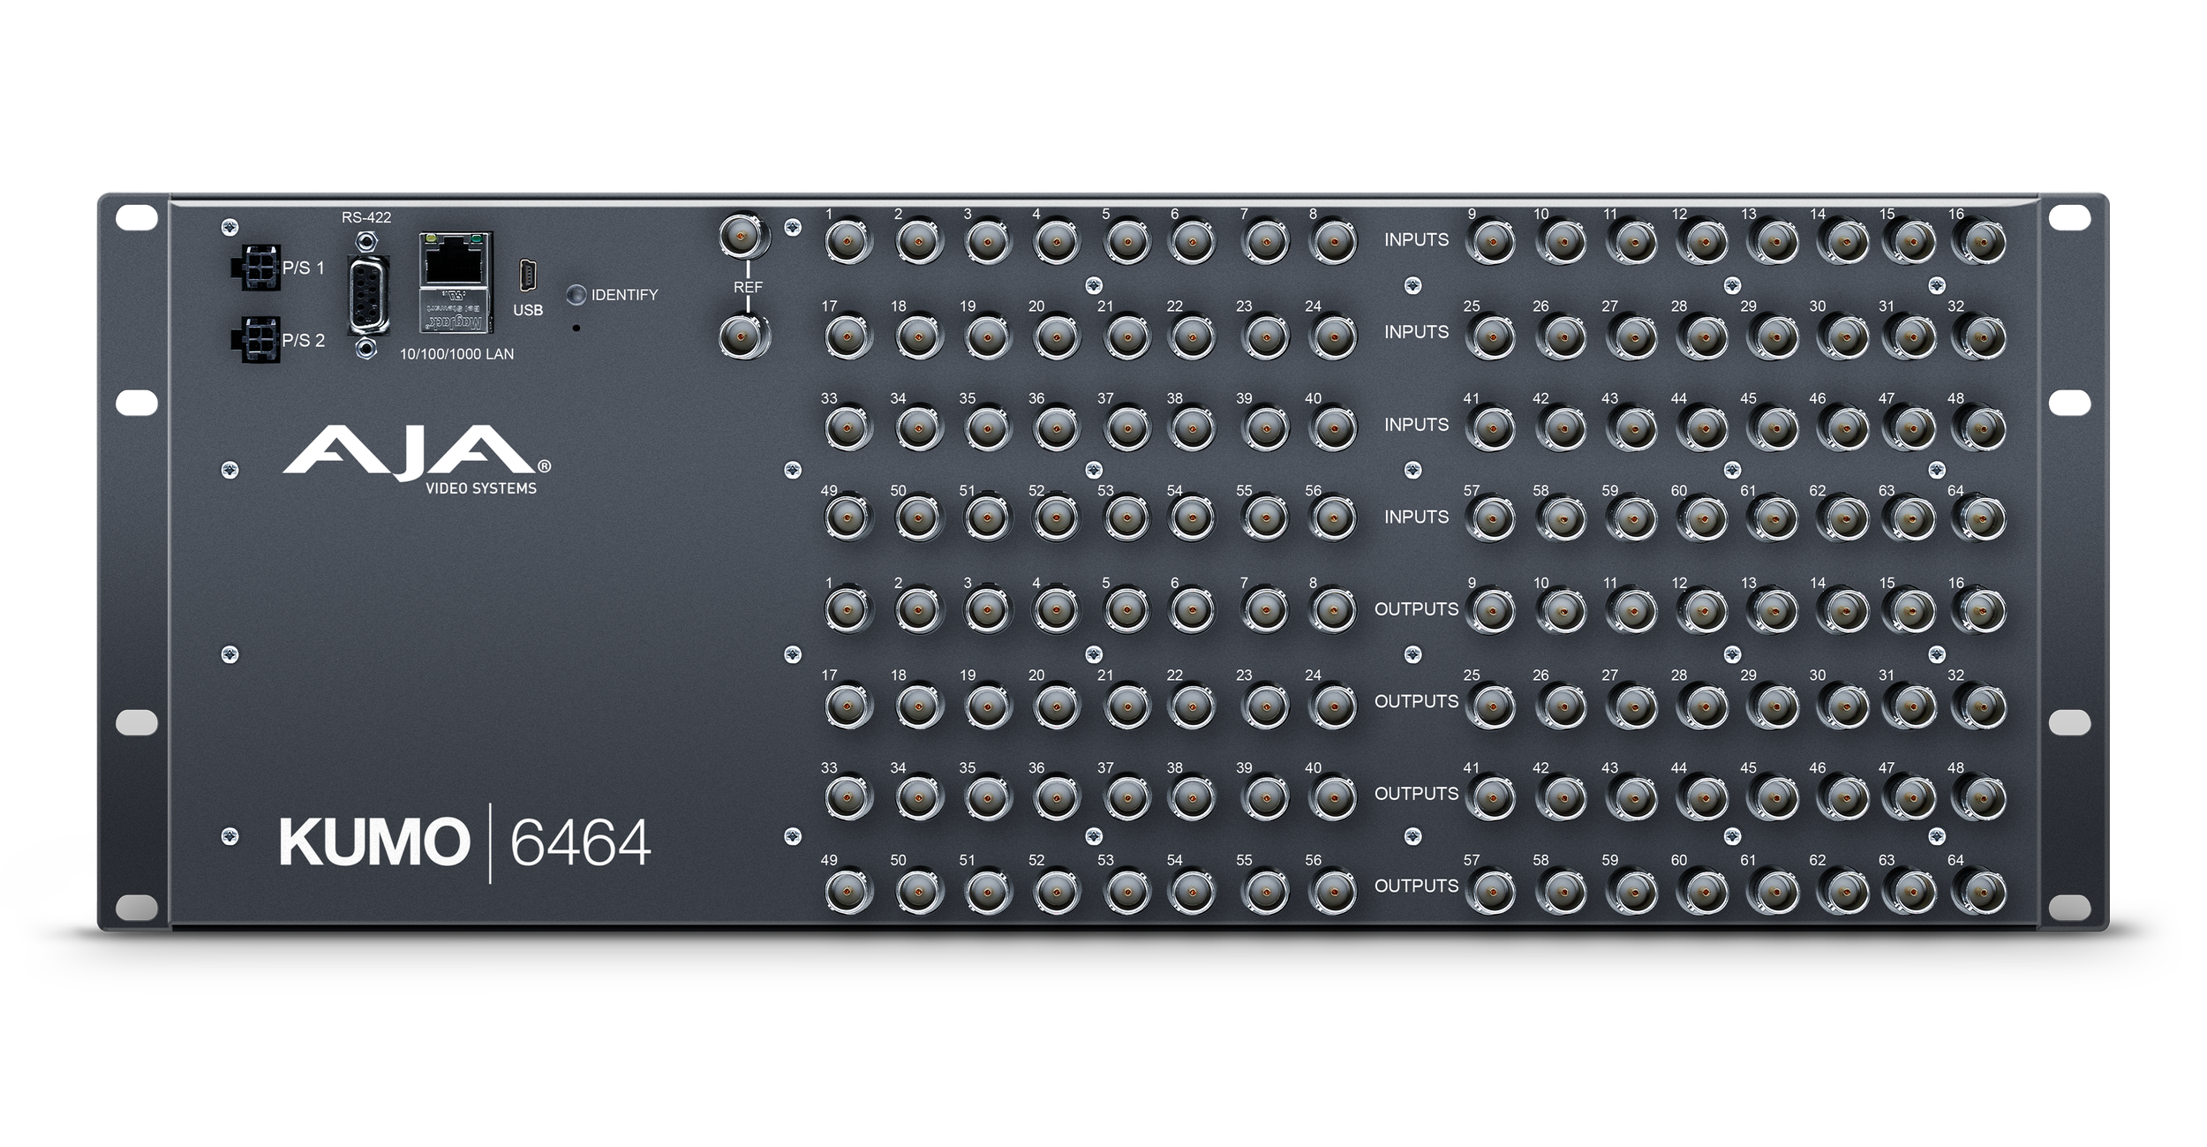The image size is (2207, 1147).
Task: Click INPUTS label between 8 and 9
Action: tap(1416, 239)
